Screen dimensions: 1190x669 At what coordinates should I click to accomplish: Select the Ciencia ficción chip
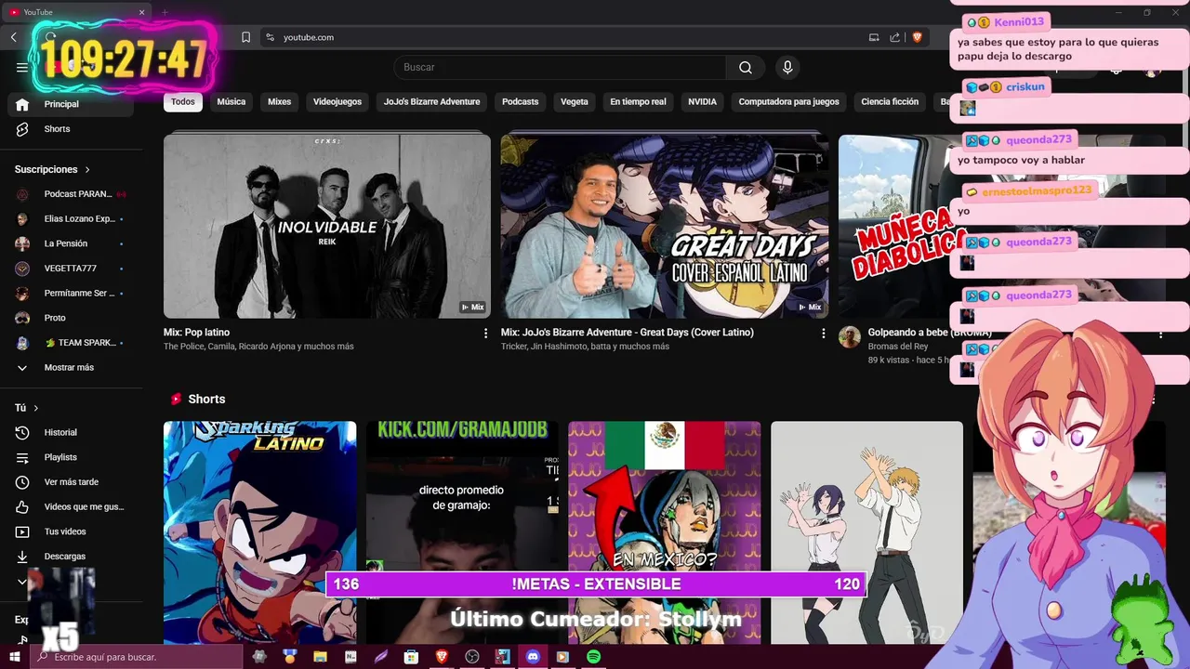coord(890,102)
